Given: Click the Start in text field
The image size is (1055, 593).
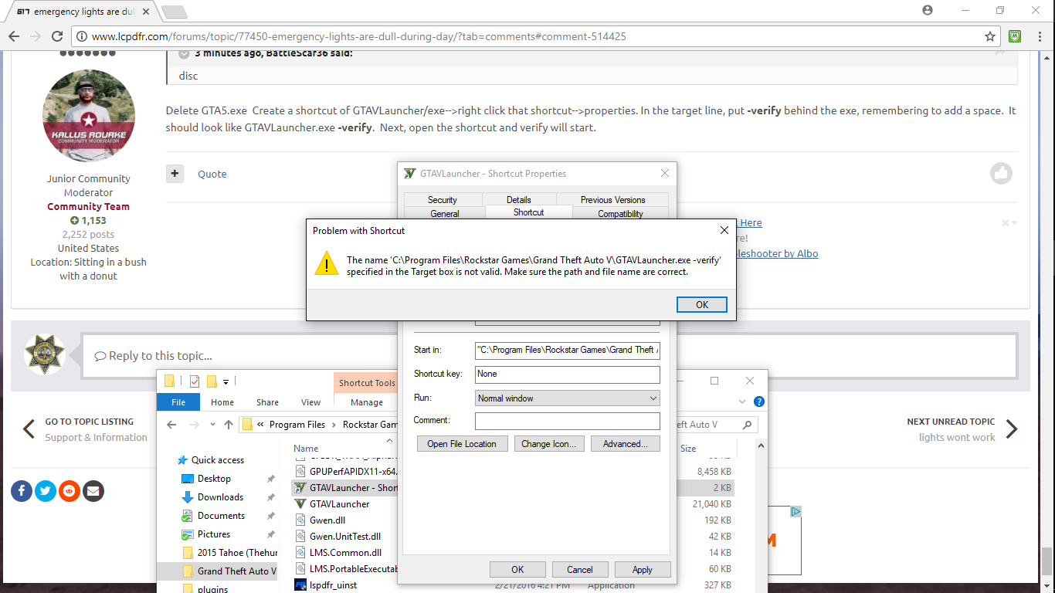Looking at the screenshot, I should pos(568,350).
